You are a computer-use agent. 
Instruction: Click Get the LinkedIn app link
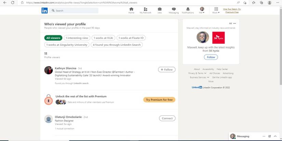tap(222, 77)
